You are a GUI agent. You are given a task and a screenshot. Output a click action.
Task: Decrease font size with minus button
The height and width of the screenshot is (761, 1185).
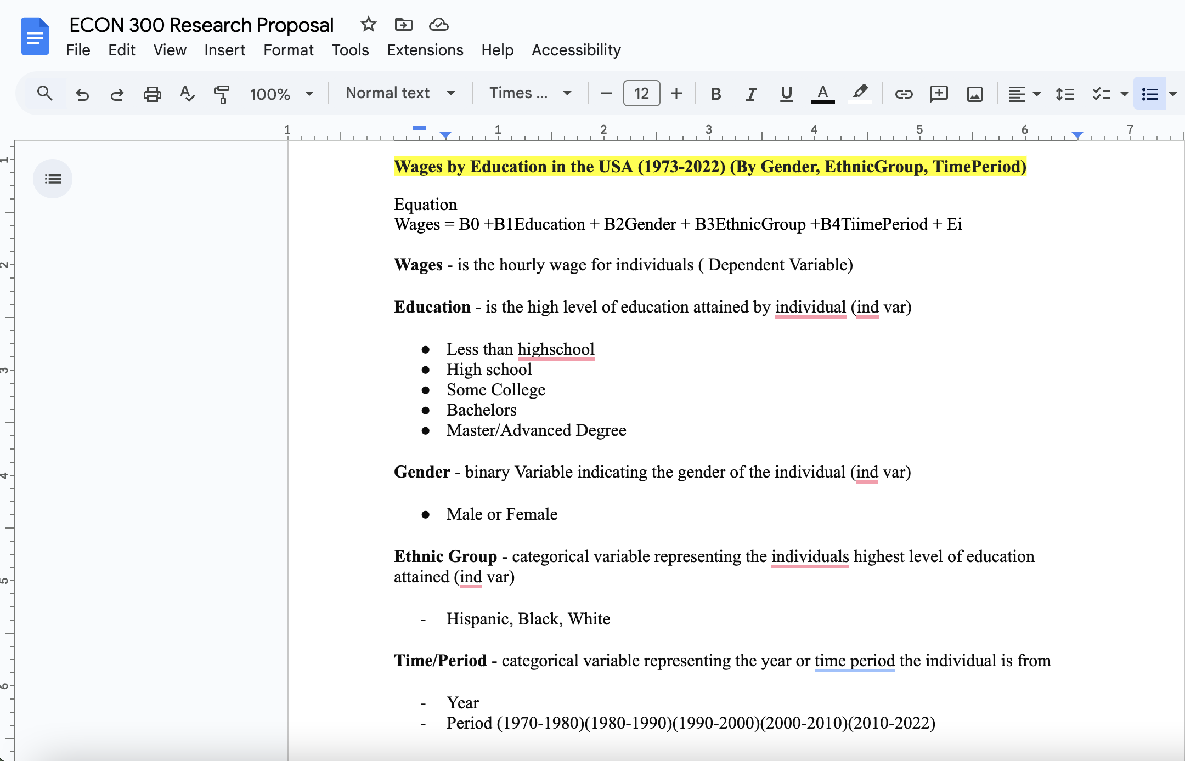[x=606, y=94]
